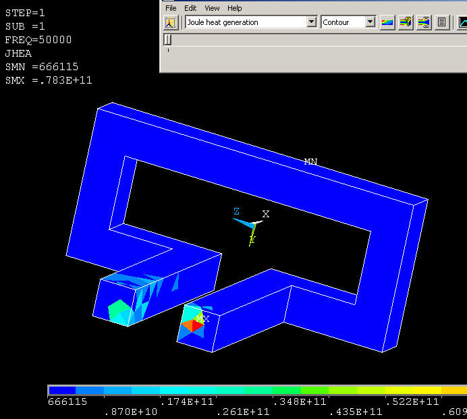Click the bright green legend segment
The image size is (467, 419).
(314, 390)
